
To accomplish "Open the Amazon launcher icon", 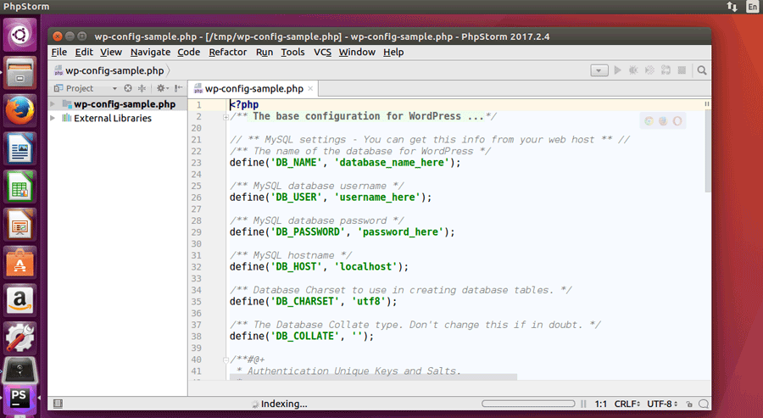I will 19,300.
